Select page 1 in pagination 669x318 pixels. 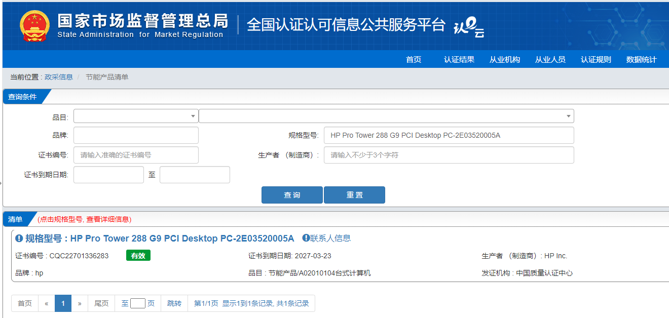pos(63,303)
